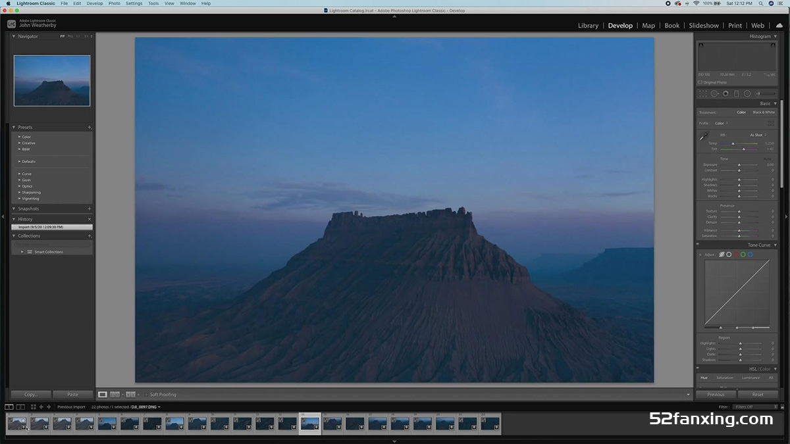Open Grid view from the filmstrip bar
The image size is (790, 444).
coord(34,407)
